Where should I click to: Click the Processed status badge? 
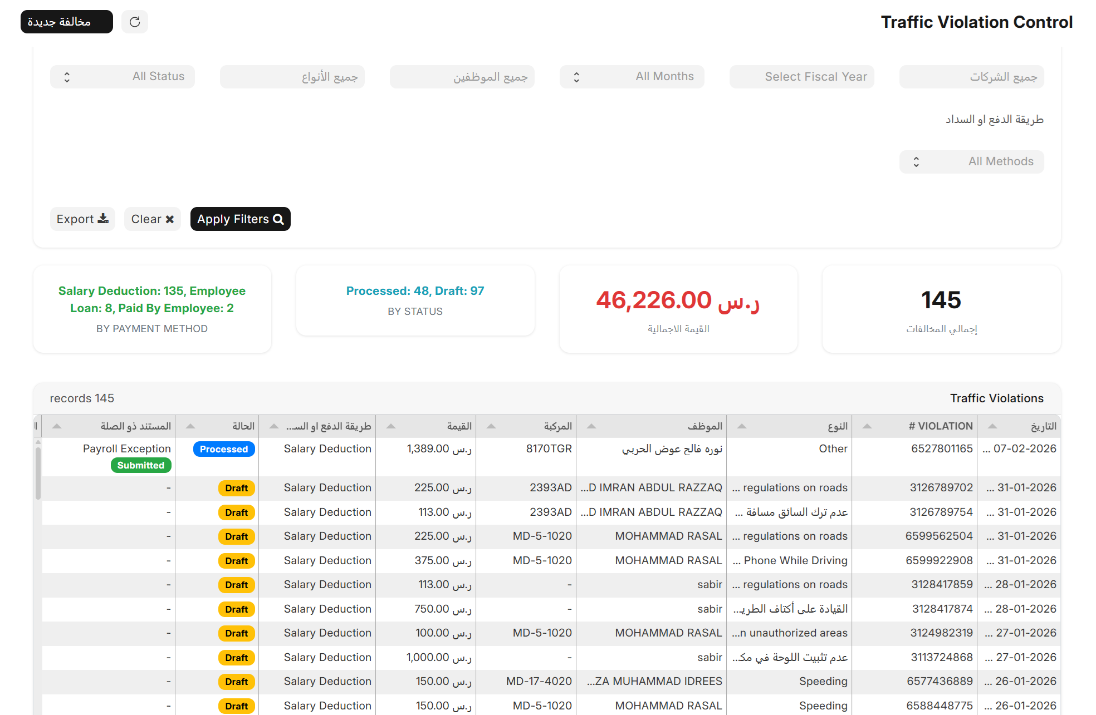224,449
